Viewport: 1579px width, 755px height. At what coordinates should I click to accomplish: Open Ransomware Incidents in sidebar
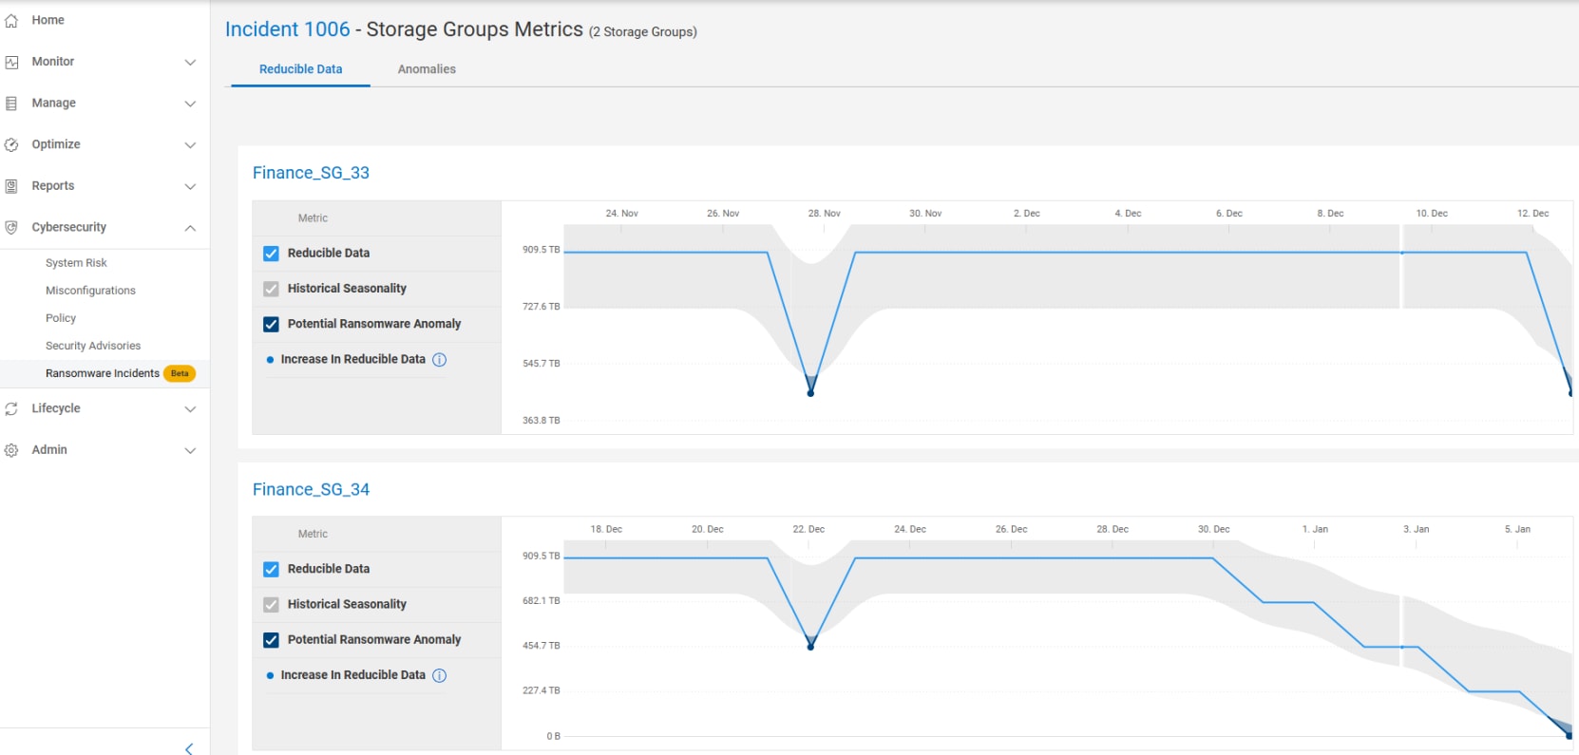[103, 373]
